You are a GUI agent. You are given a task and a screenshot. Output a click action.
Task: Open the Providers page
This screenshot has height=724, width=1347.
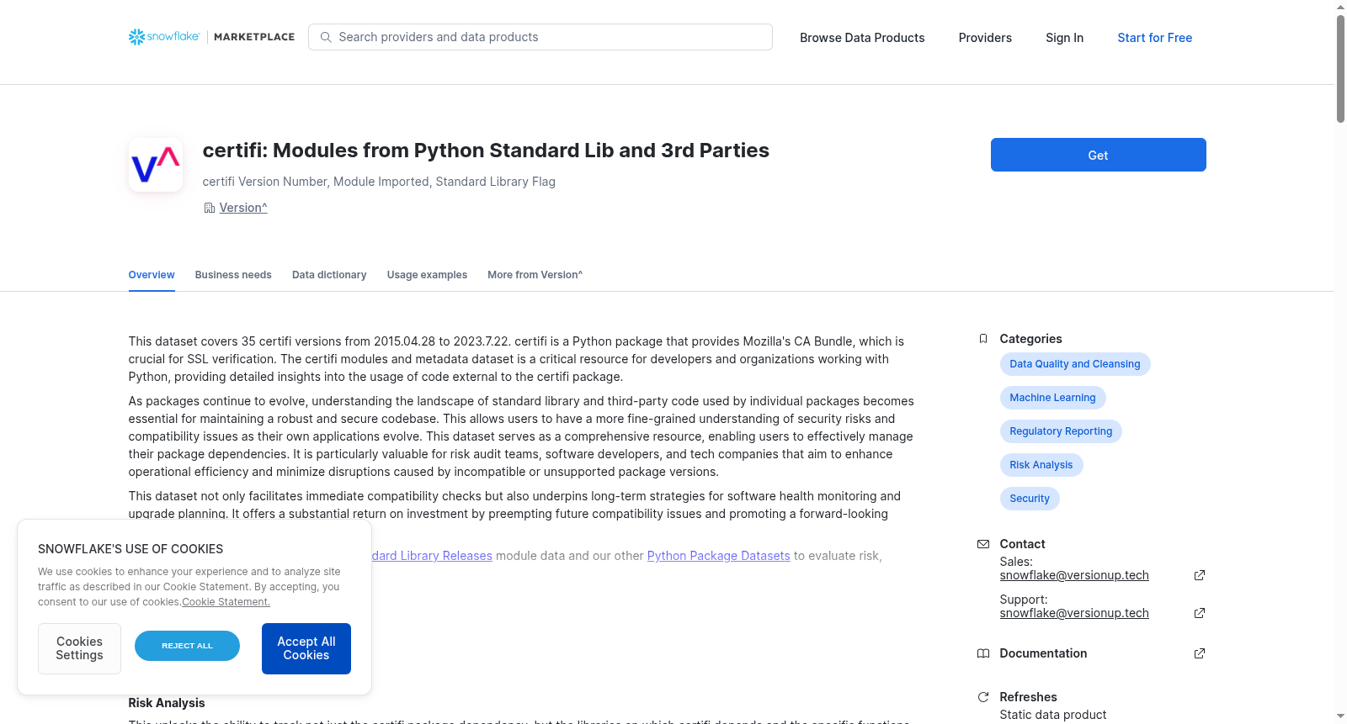(985, 38)
